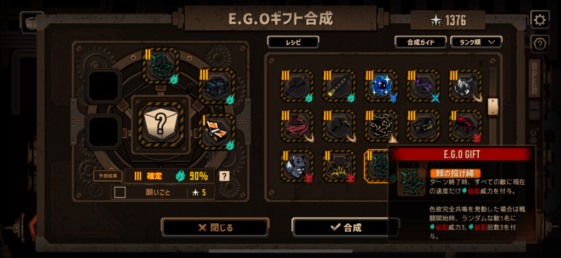This screenshot has width=561, height=258.
Task: Select the purple thorny staff gift
Action: [423, 86]
